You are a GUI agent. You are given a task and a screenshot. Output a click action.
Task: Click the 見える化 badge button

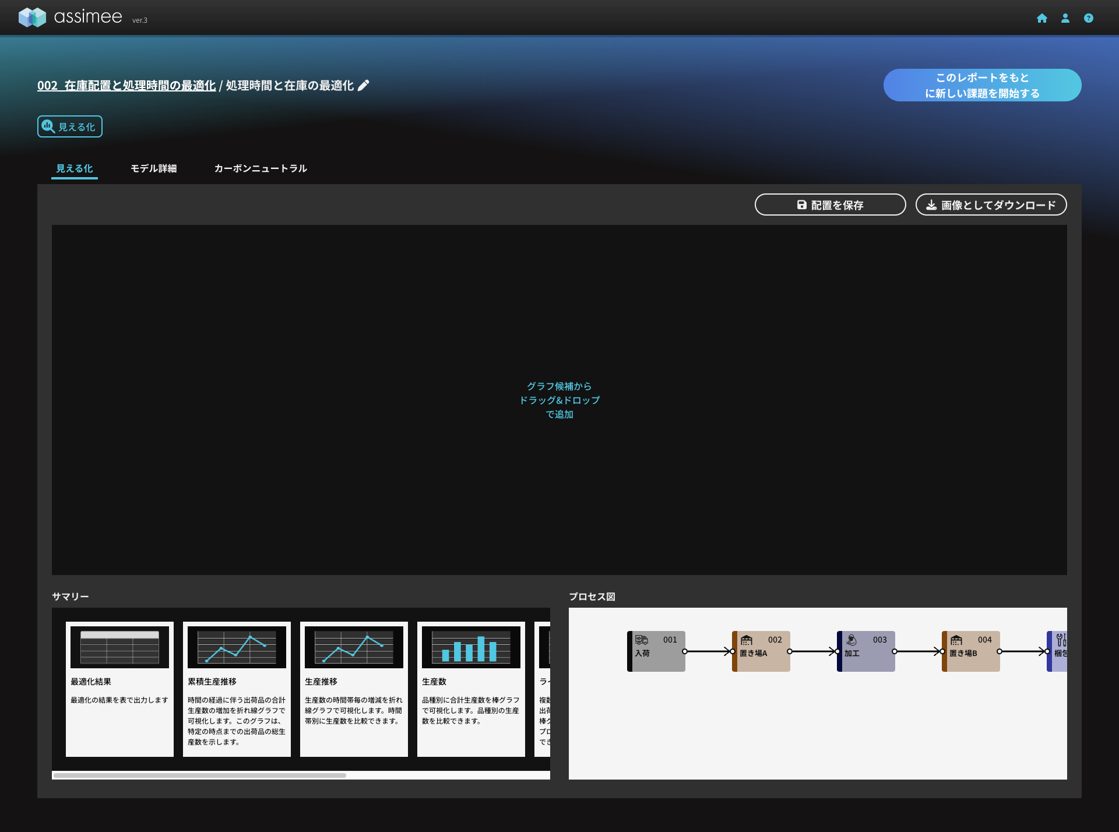[x=70, y=127]
